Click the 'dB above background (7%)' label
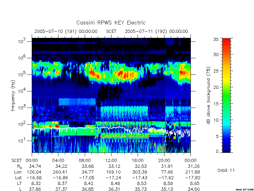This screenshot has width=254, height=191. (x=209, y=95)
